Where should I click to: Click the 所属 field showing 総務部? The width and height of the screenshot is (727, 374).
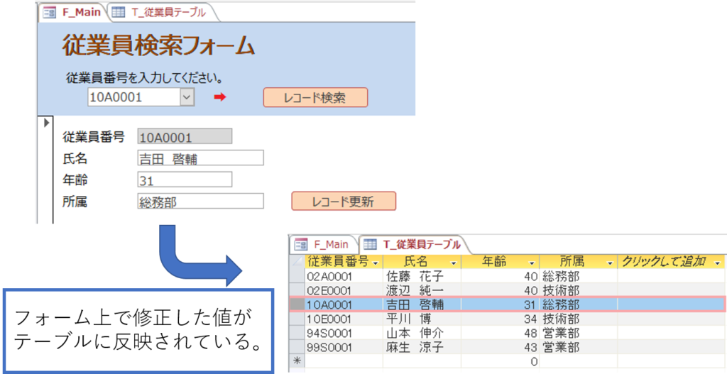click(200, 201)
